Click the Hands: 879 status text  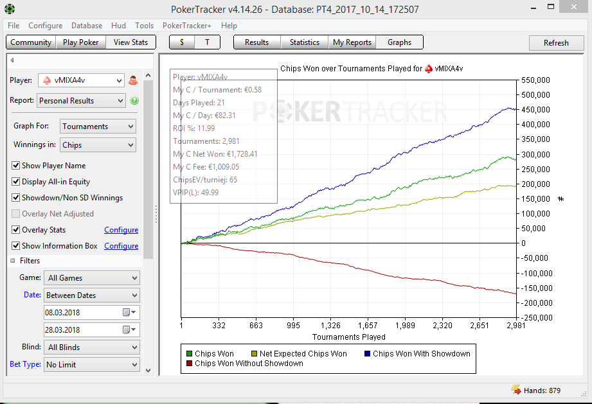(542, 391)
